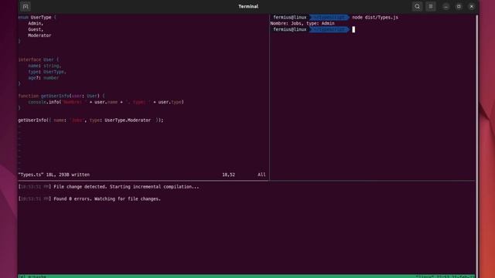495x278 pixels.
Task: Click the '"Types.ts" 18L, 293B written' status message
Action: 53,175
